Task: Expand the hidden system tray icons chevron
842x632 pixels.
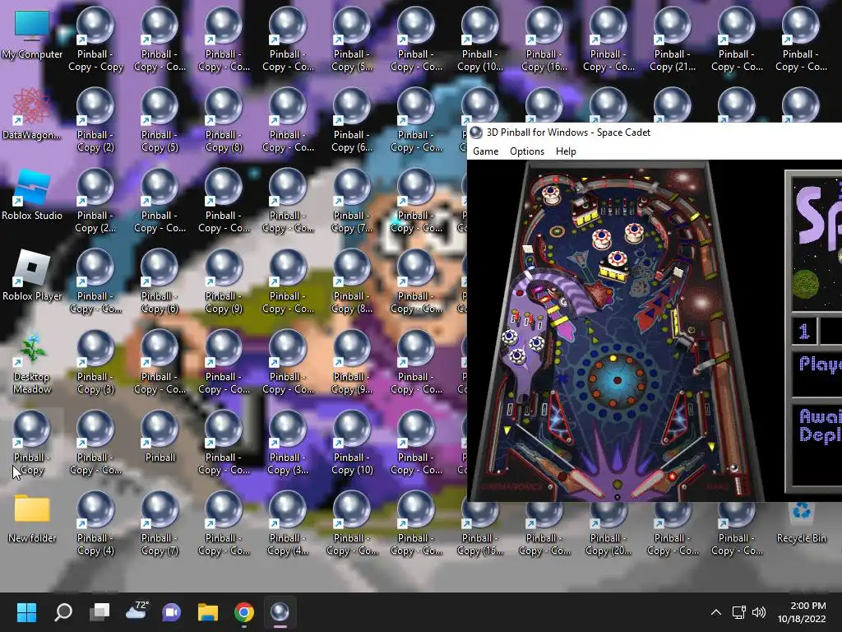Action: coord(716,612)
